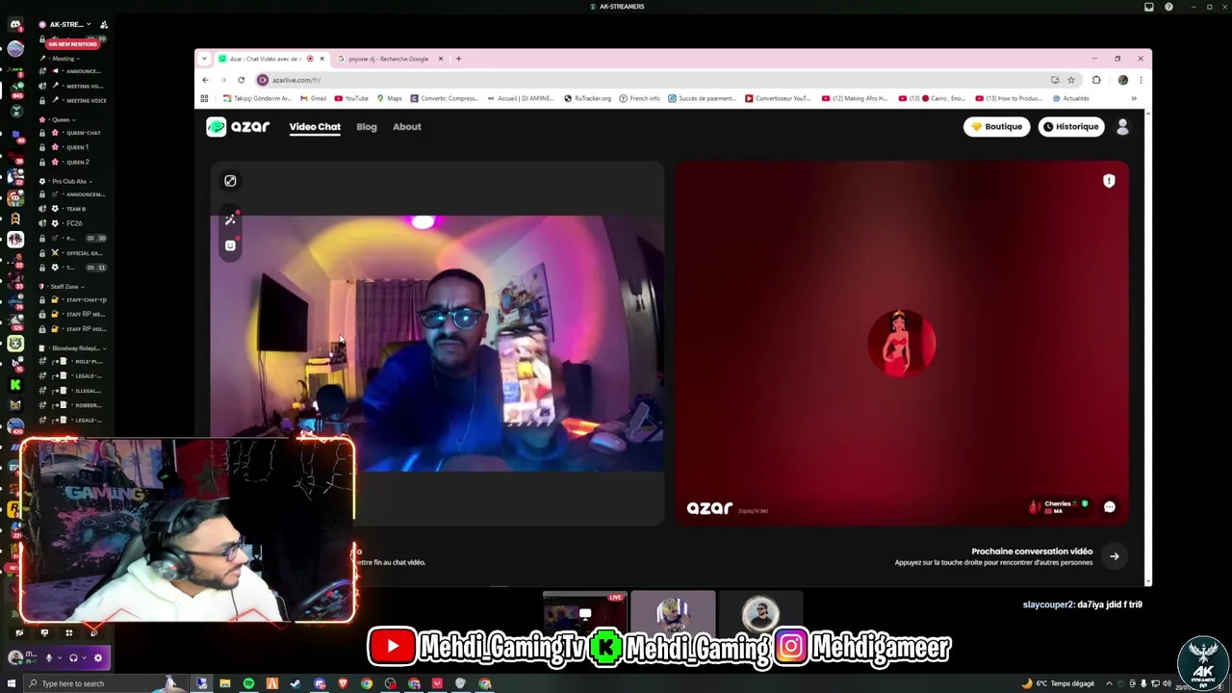Bookmark this page with the star icon
The width and height of the screenshot is (1232, 693).
tap(1071, 80)
